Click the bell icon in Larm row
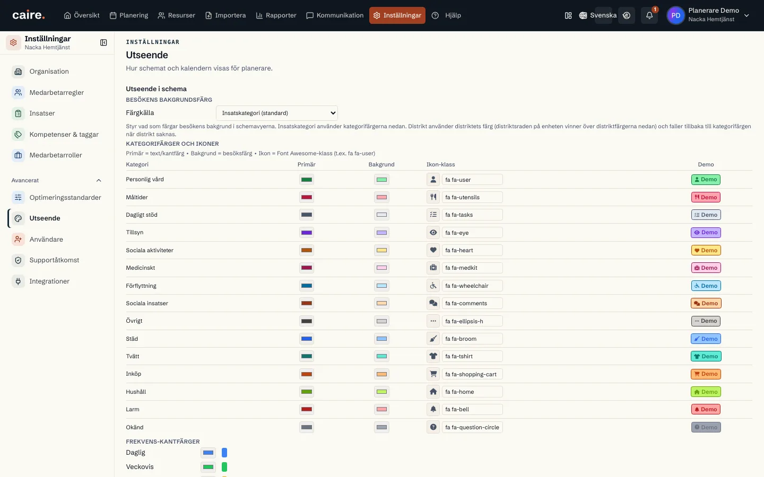This screenshot has height=477, width=764. (433, 409)
